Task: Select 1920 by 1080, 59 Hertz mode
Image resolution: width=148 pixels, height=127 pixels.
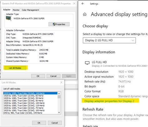Action: [x=30, y=98]
